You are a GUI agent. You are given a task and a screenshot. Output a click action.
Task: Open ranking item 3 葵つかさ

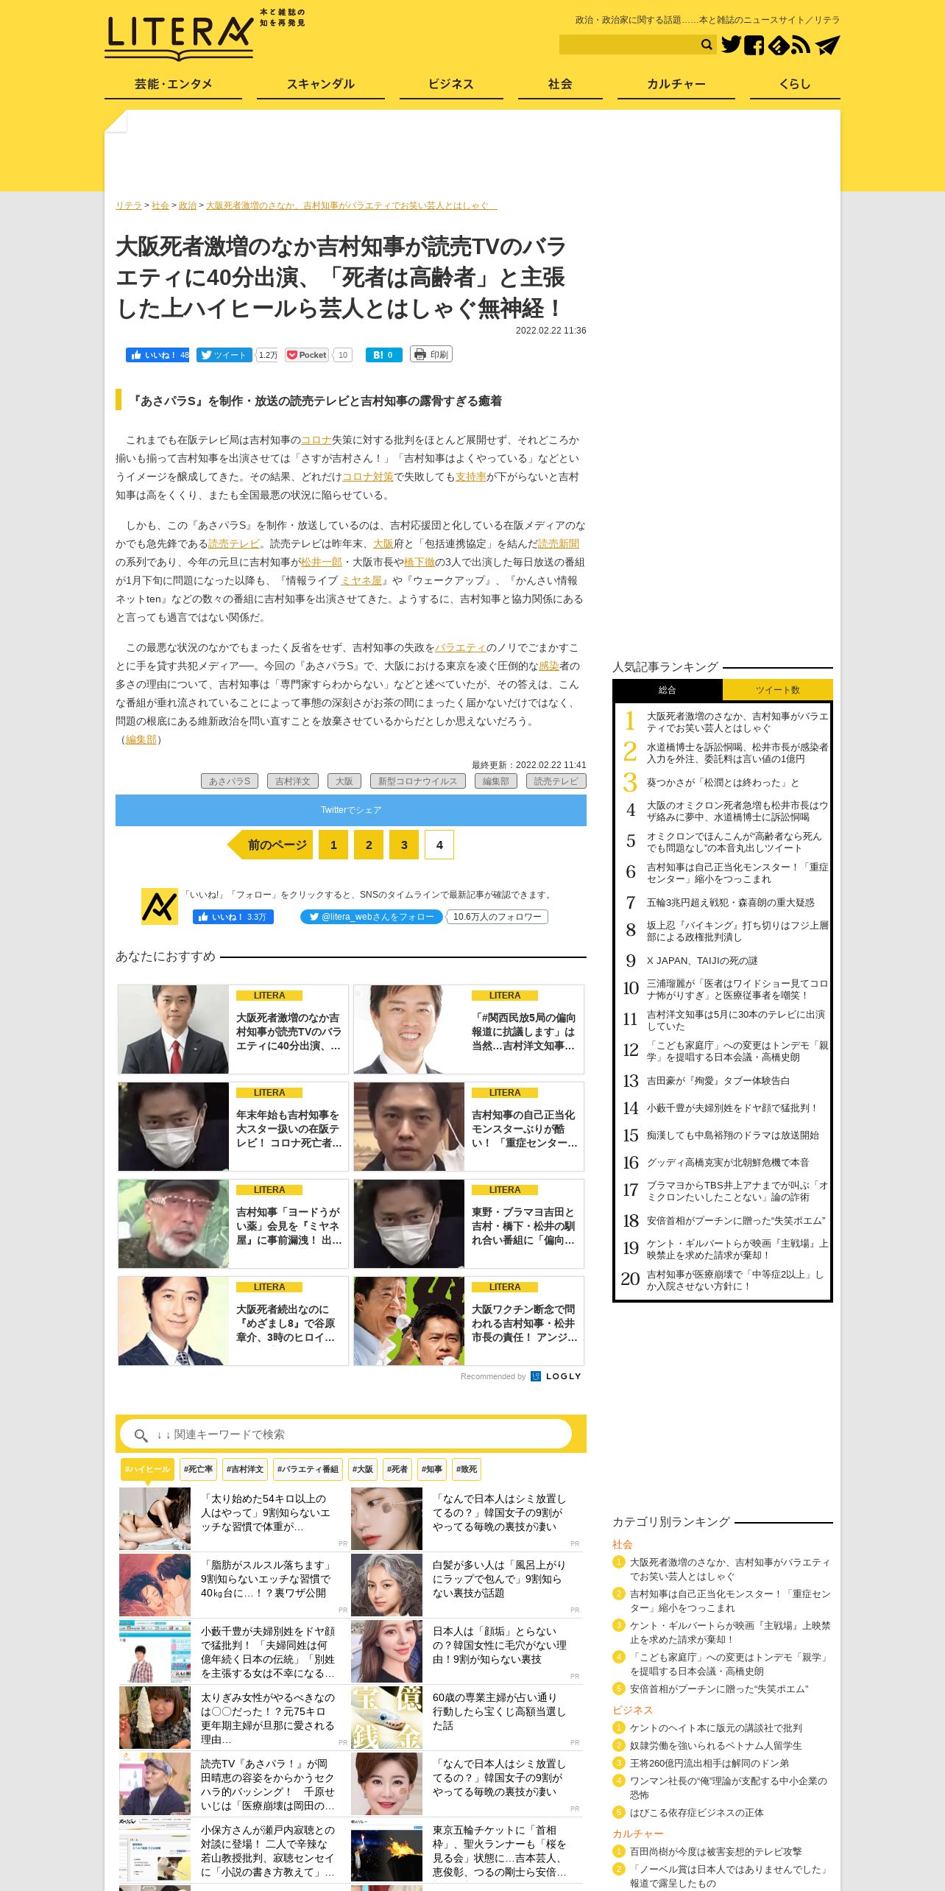(722, 783)
